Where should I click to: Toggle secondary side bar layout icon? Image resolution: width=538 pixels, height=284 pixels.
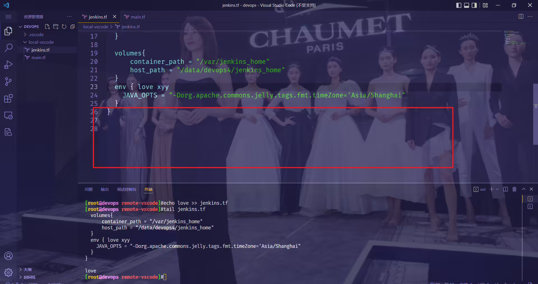pos(474,5)
